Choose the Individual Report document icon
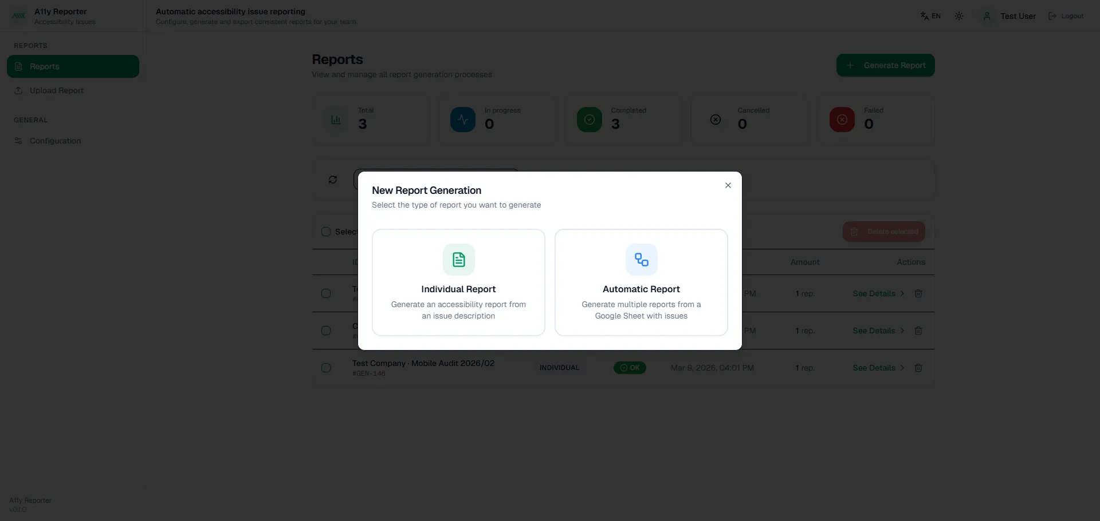 tap(458, 260)
